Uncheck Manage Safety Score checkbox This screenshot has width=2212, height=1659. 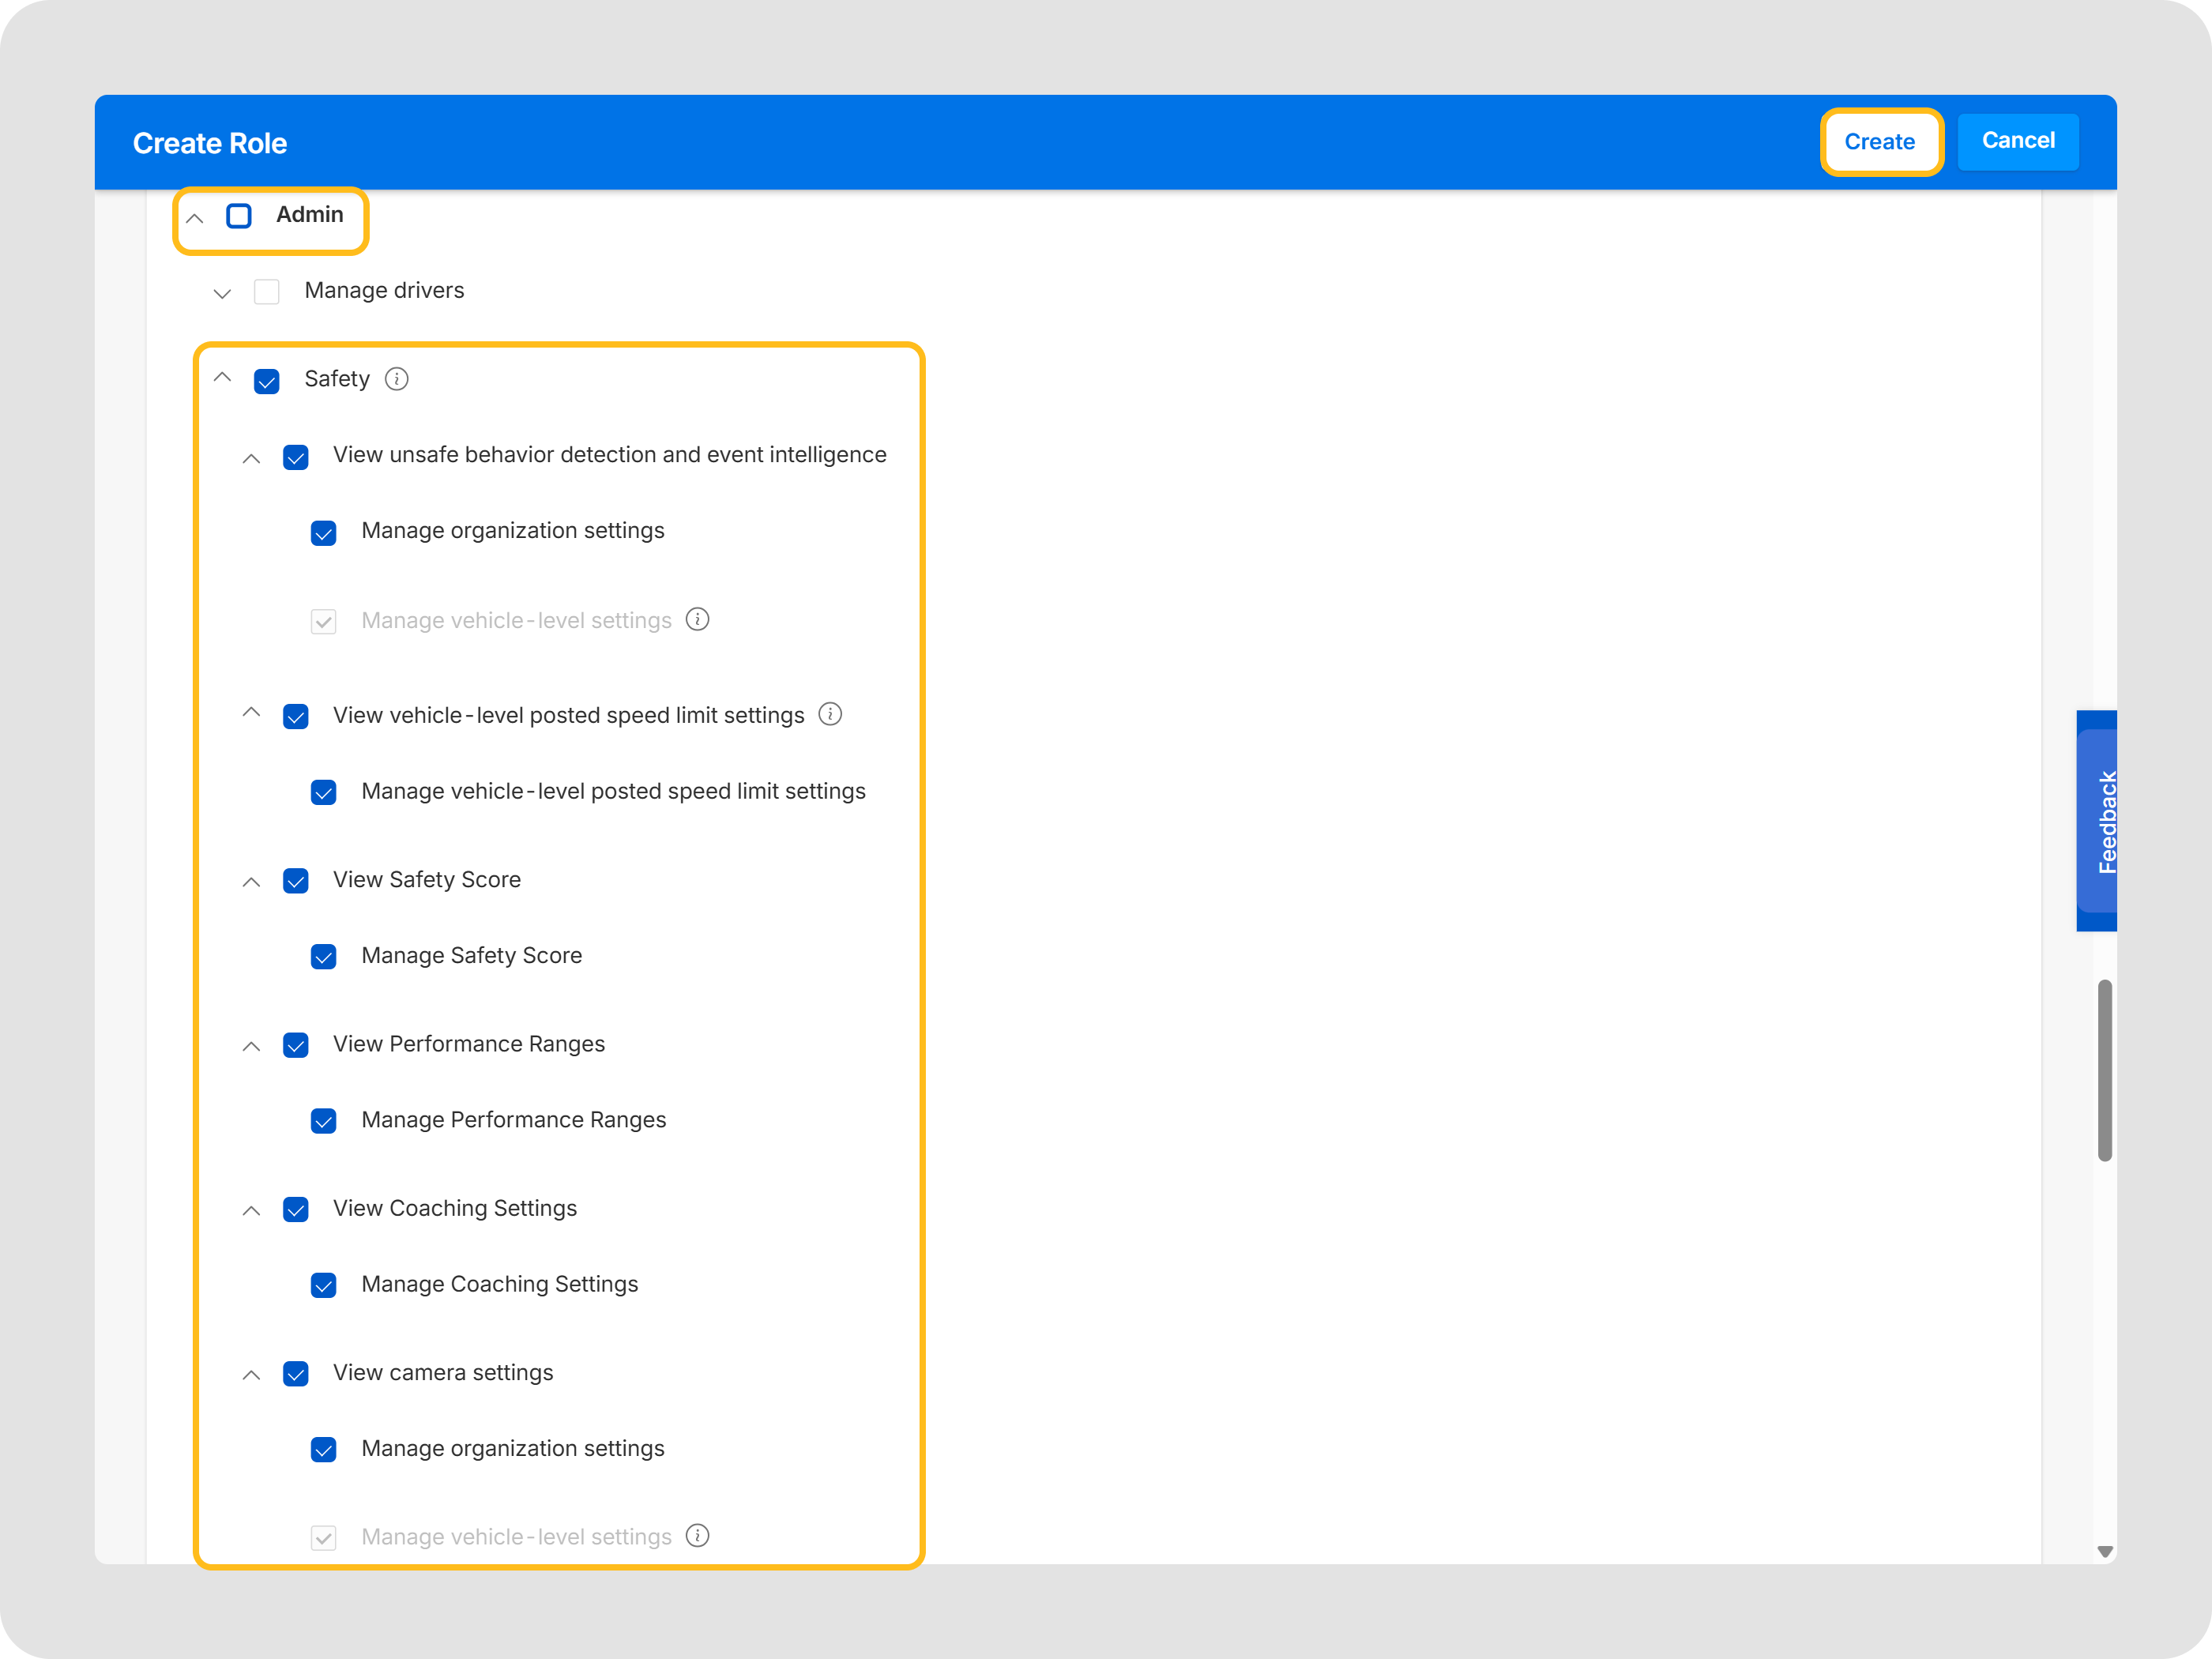click(x=324, y=957)
